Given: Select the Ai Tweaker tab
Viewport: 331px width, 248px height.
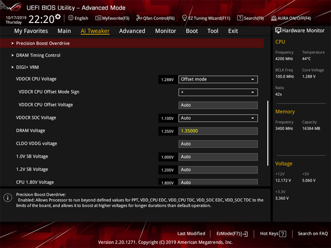Looking at the screenshot, I should pyautogui.click(x=95, y=31).
